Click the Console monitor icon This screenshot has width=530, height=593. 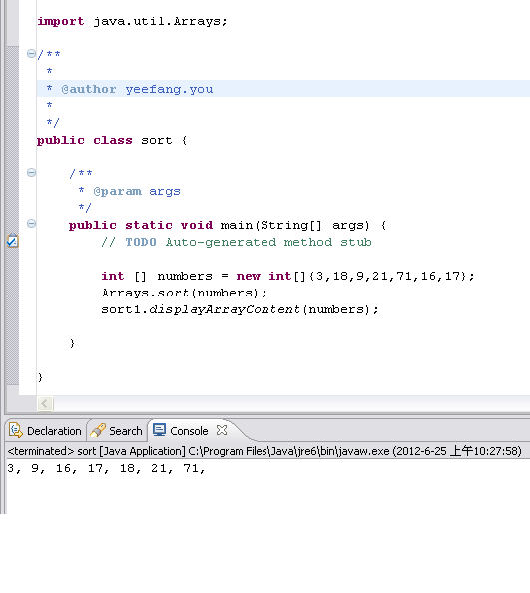pos(159,430)
